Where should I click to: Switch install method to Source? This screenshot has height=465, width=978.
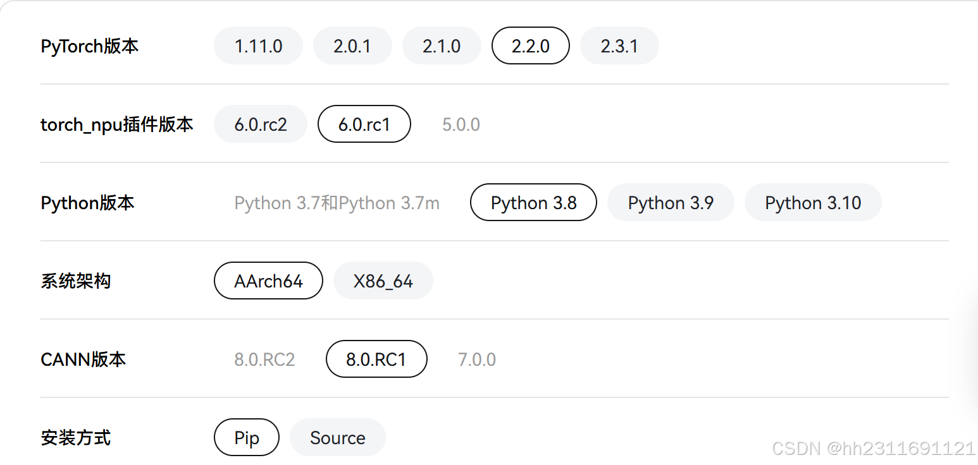(338, 437)
